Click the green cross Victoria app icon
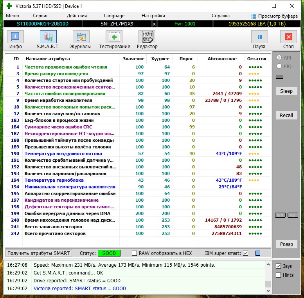The image size is (304, 298). [9, 6]
